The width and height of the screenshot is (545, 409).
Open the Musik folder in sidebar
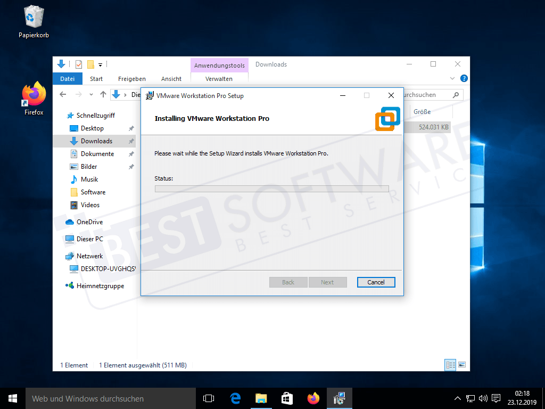[90, 179]
